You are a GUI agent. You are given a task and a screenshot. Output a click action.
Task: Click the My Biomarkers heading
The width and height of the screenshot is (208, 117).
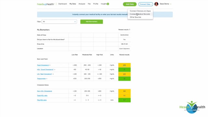point(43,30)
